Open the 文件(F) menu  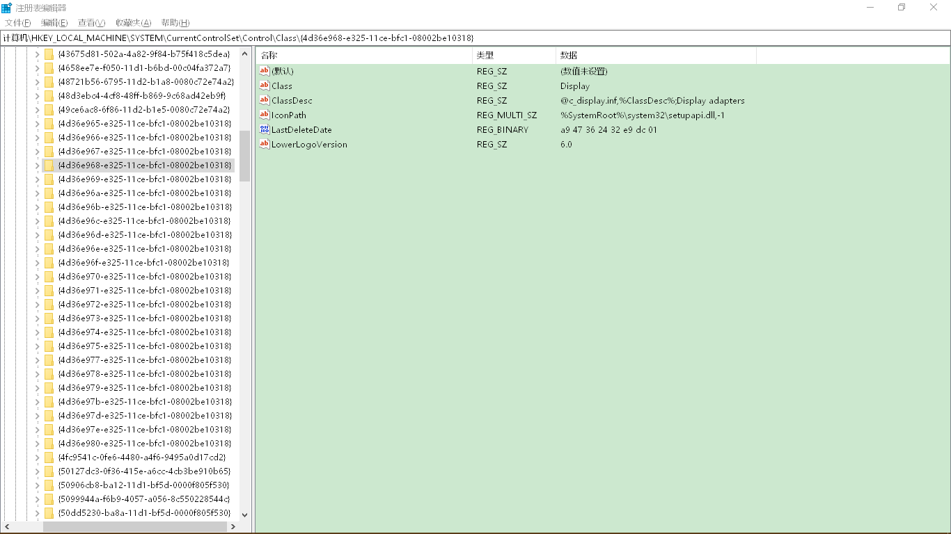click(x=18, y=23)
